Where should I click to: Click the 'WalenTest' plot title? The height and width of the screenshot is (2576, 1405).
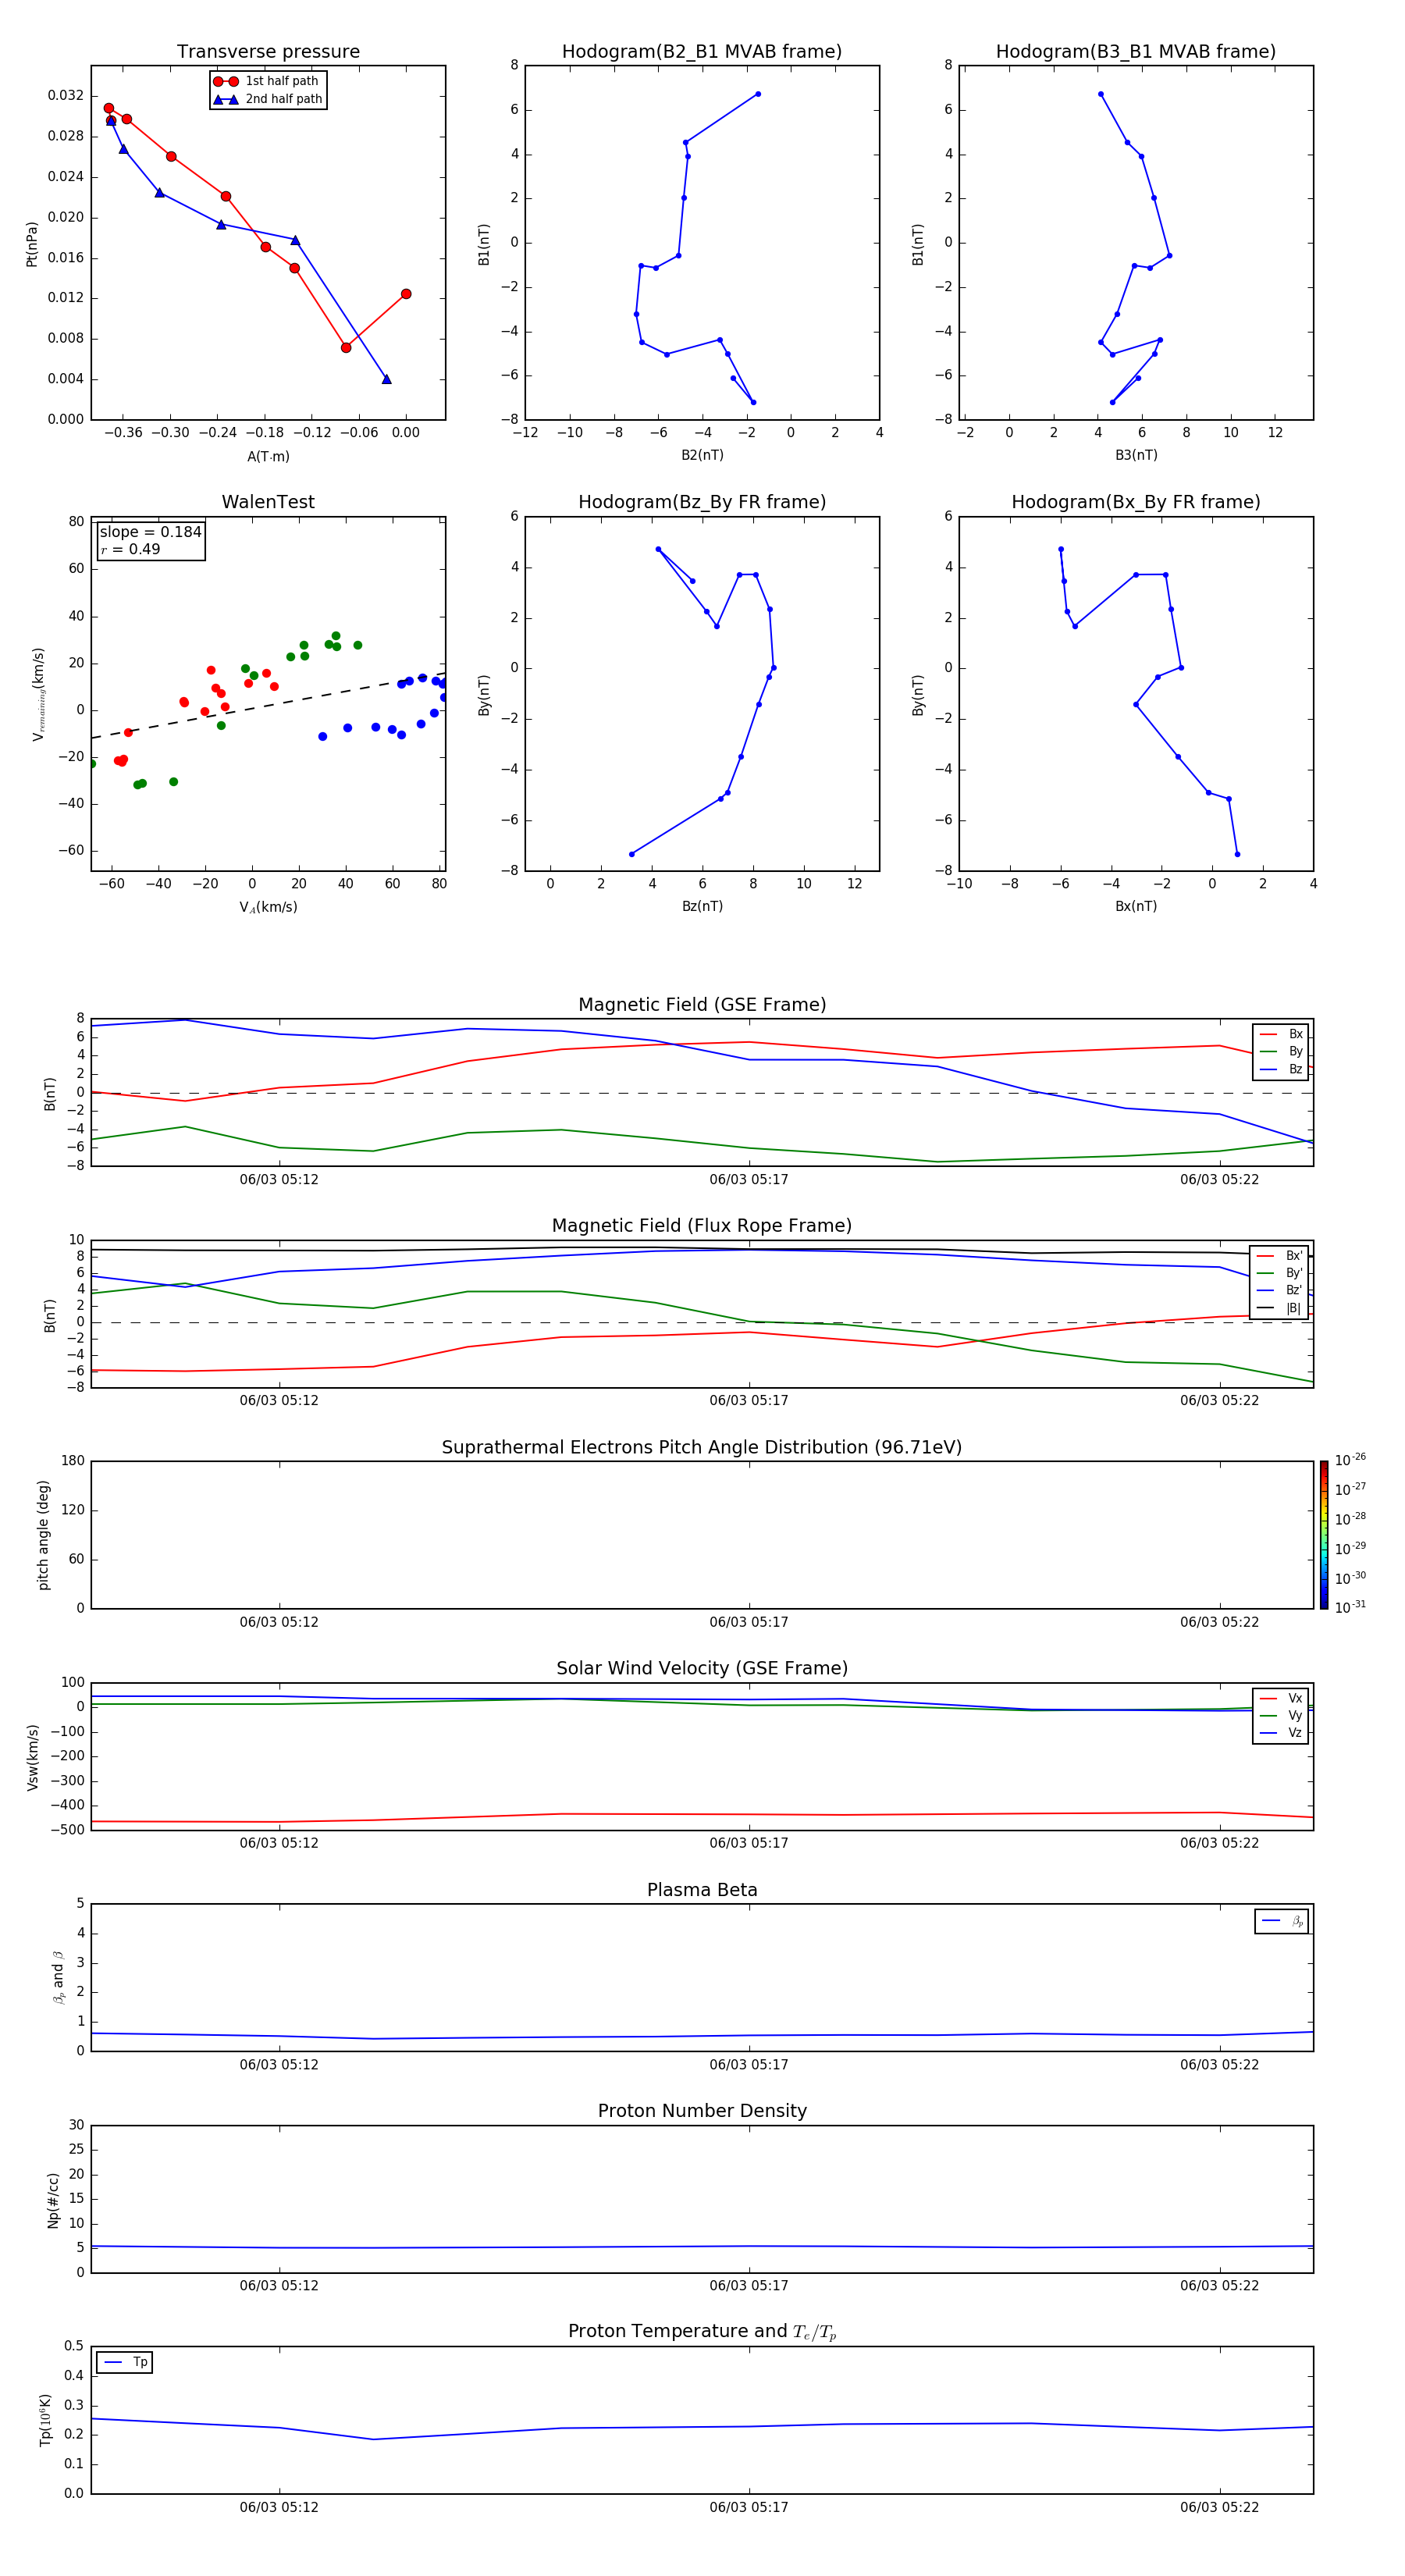pos(268,502)
